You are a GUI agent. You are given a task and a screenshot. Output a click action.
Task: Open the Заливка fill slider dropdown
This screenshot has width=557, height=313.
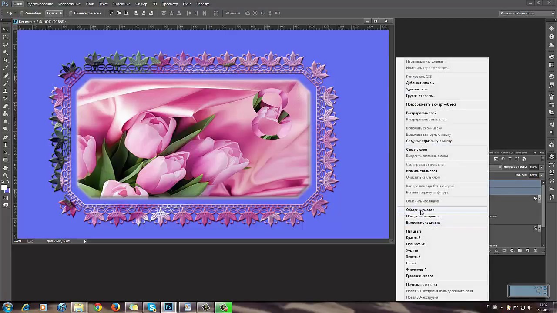pos(541,175)
